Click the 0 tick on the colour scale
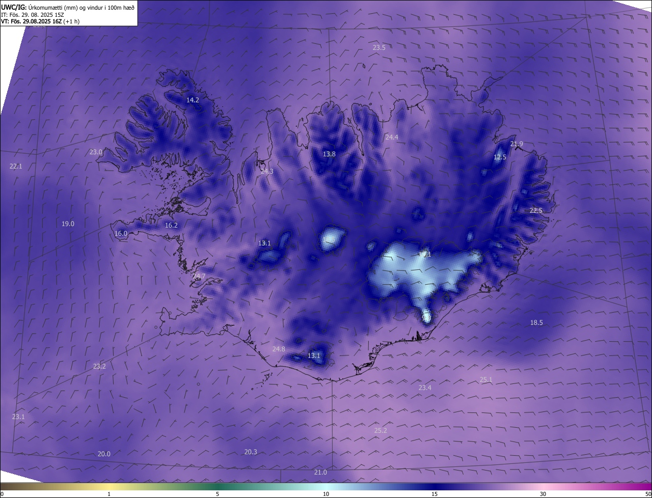This screenshot has width=652, height=498. pos(2,494)
